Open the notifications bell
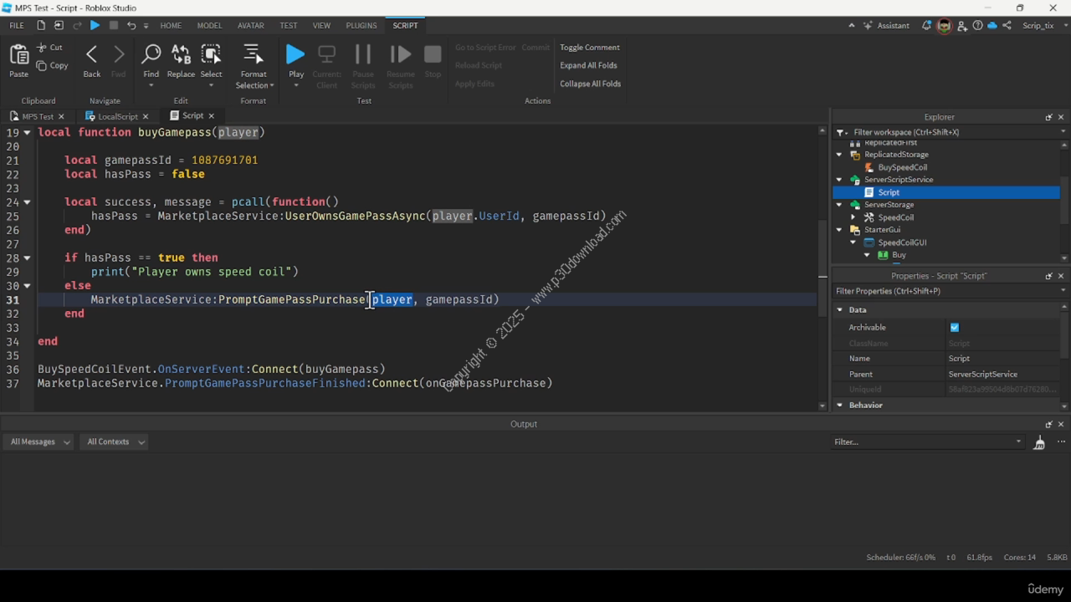The width and height of the screenshot is (1071, 602). (926, 25)
